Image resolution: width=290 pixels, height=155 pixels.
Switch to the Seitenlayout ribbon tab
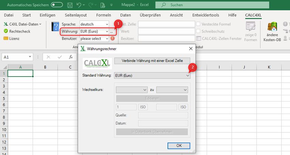coord(76,15)
